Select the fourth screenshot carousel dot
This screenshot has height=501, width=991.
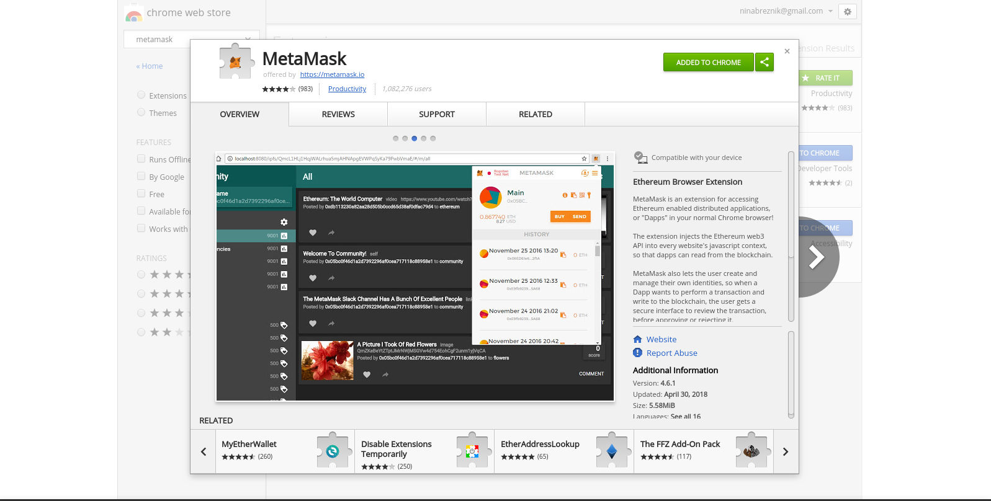click(424, 138)
